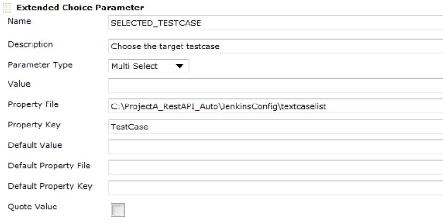Click the Description input field
This screenshot has width=443, height=223.
pos(275,47)
